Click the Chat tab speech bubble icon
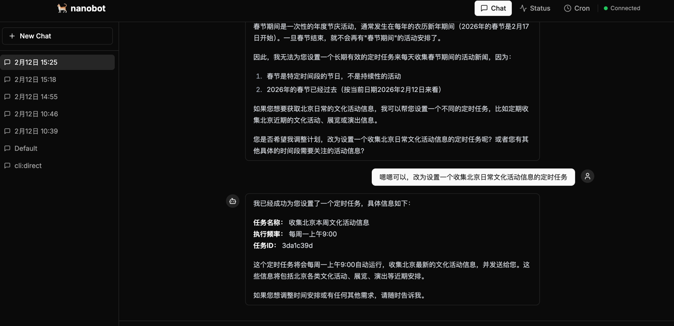 tap(484, 8)
